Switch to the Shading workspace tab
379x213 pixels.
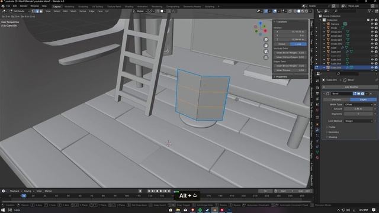129,7
